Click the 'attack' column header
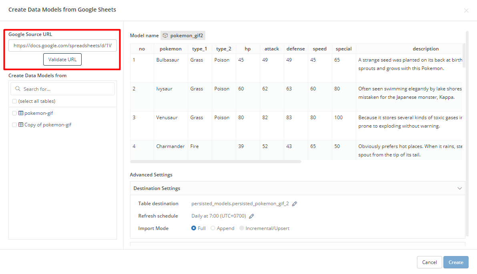The image size is (477, 274). tap(272, 49)
